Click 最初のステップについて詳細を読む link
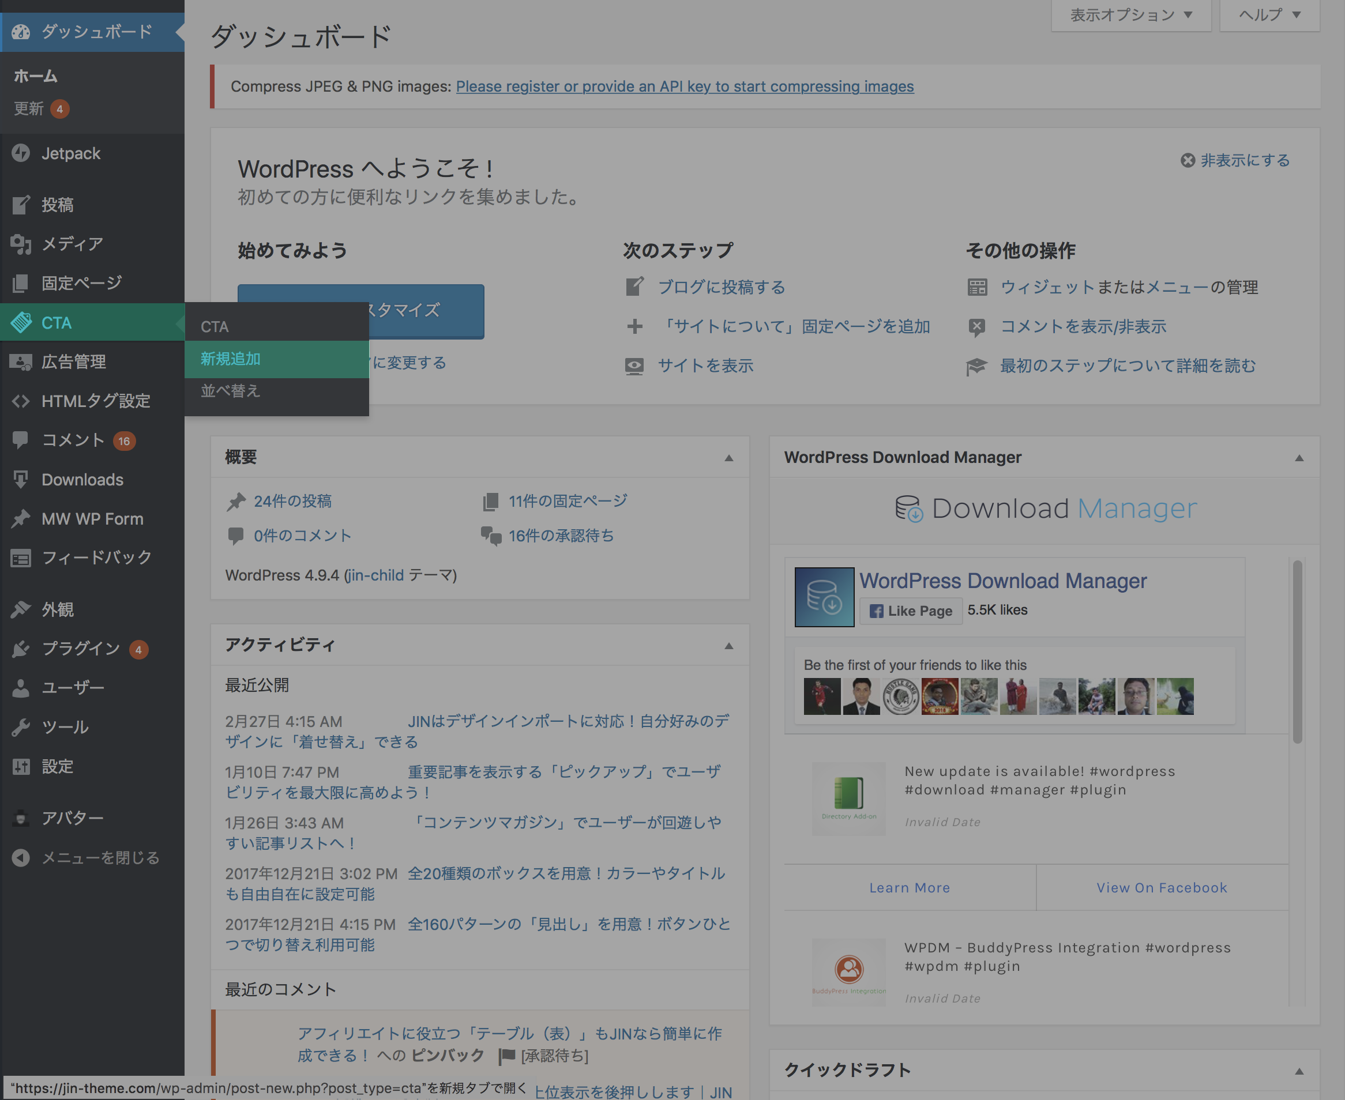1345x1100 pixels. (x=1128, y=366)
